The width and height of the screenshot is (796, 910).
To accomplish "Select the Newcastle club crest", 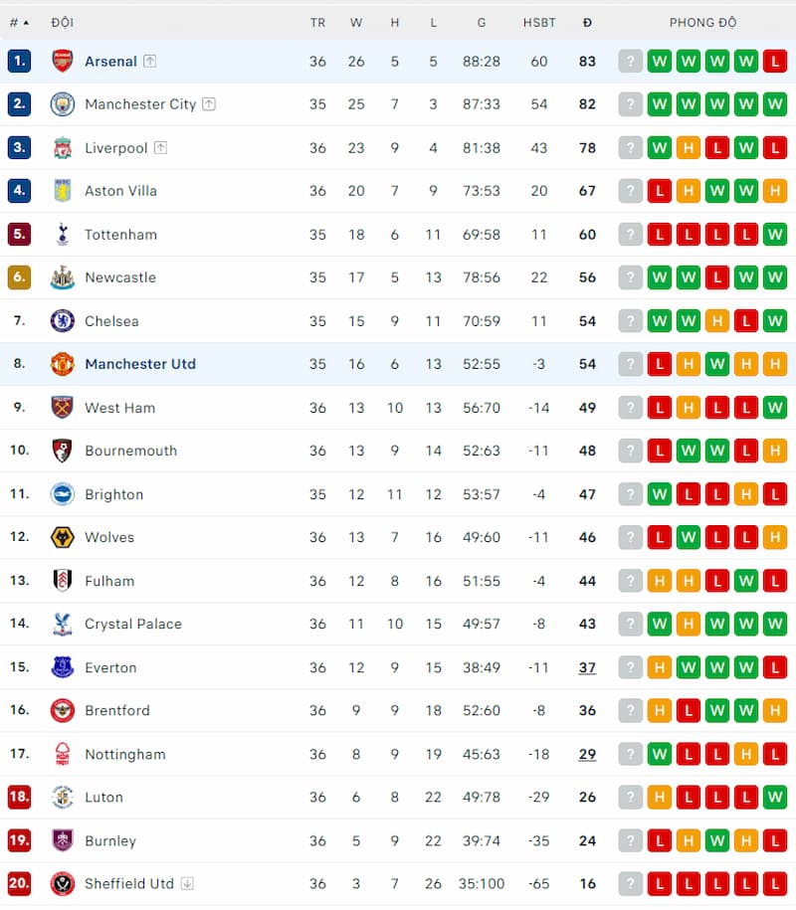I will pos(62,277).
